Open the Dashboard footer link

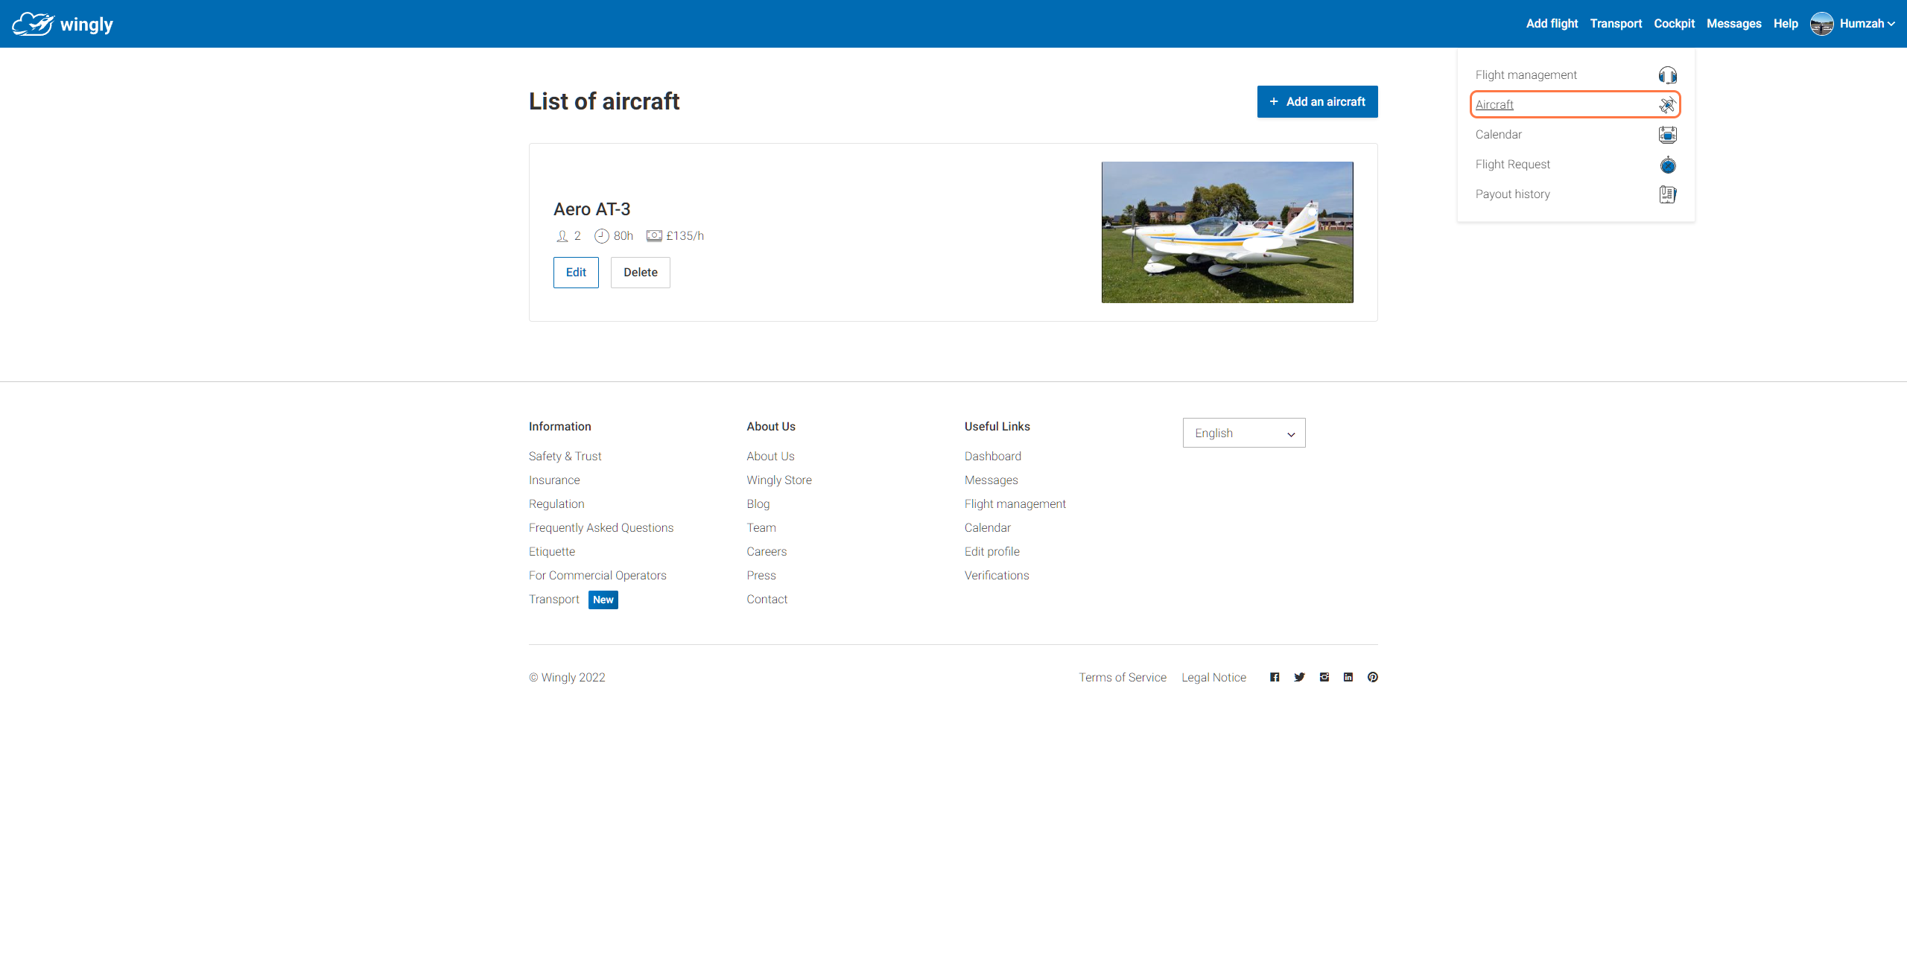[x=993, y=457]
